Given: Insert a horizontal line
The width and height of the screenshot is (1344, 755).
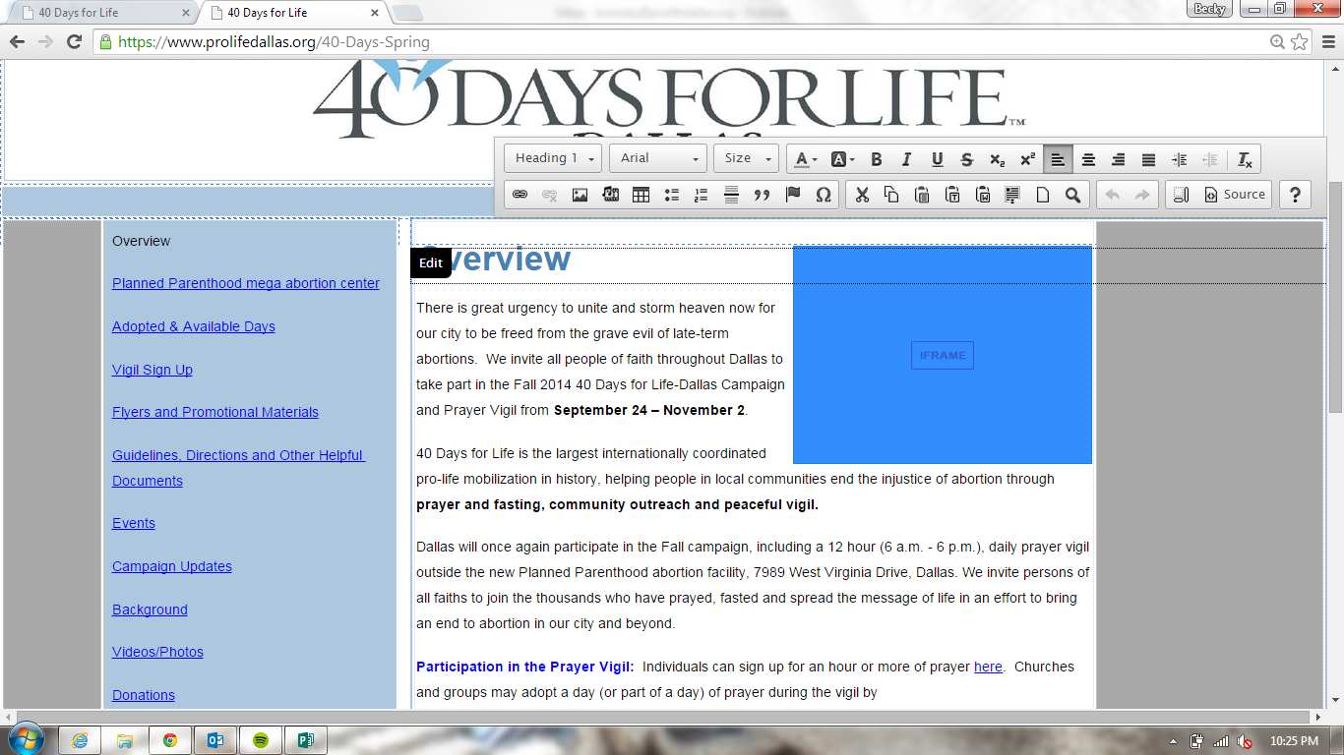Looking at the screenshot, I should click(x=731, y=195).
